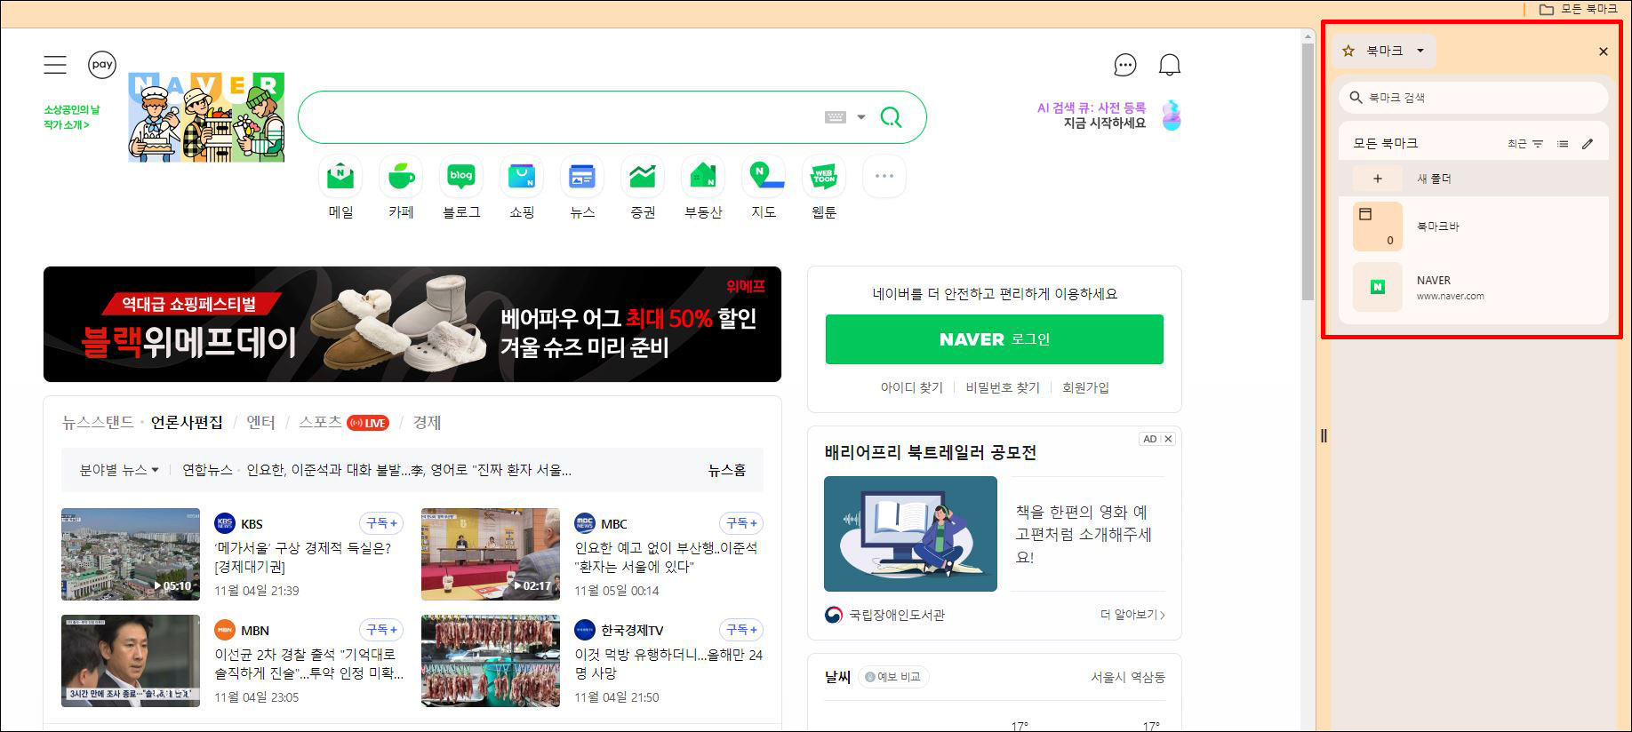Open the chat bubble talk icon

pos(1125,65)
